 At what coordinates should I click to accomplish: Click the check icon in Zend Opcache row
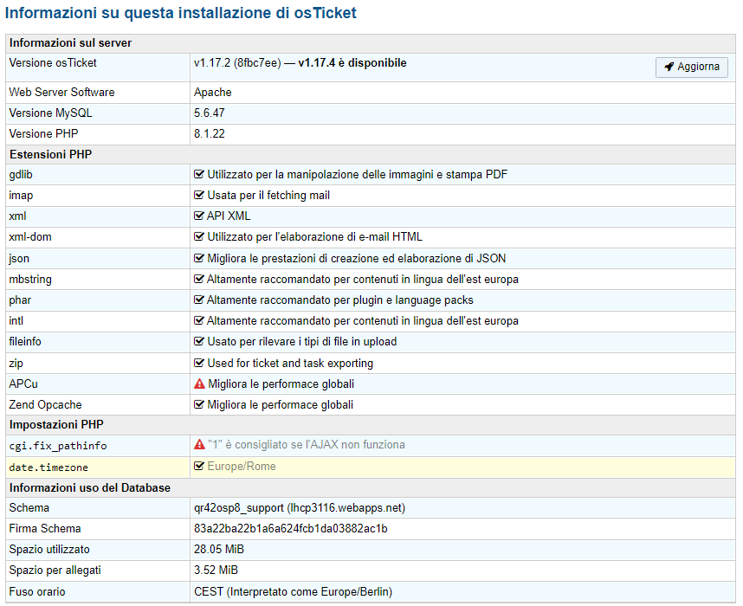[199, 405]
